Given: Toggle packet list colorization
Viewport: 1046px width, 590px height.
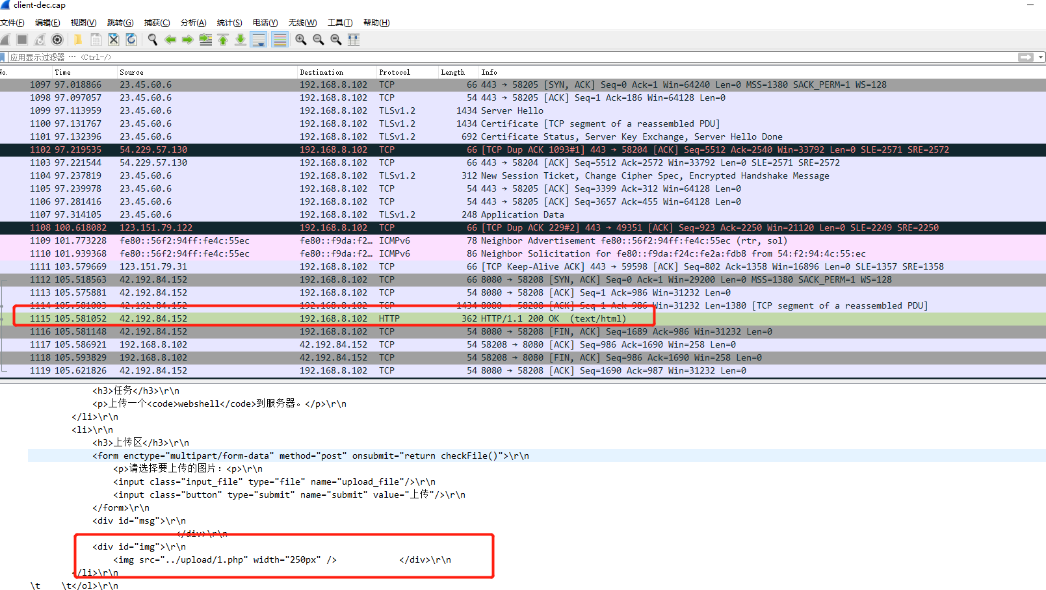Looking at the screenshot, I should click(280, 40).
